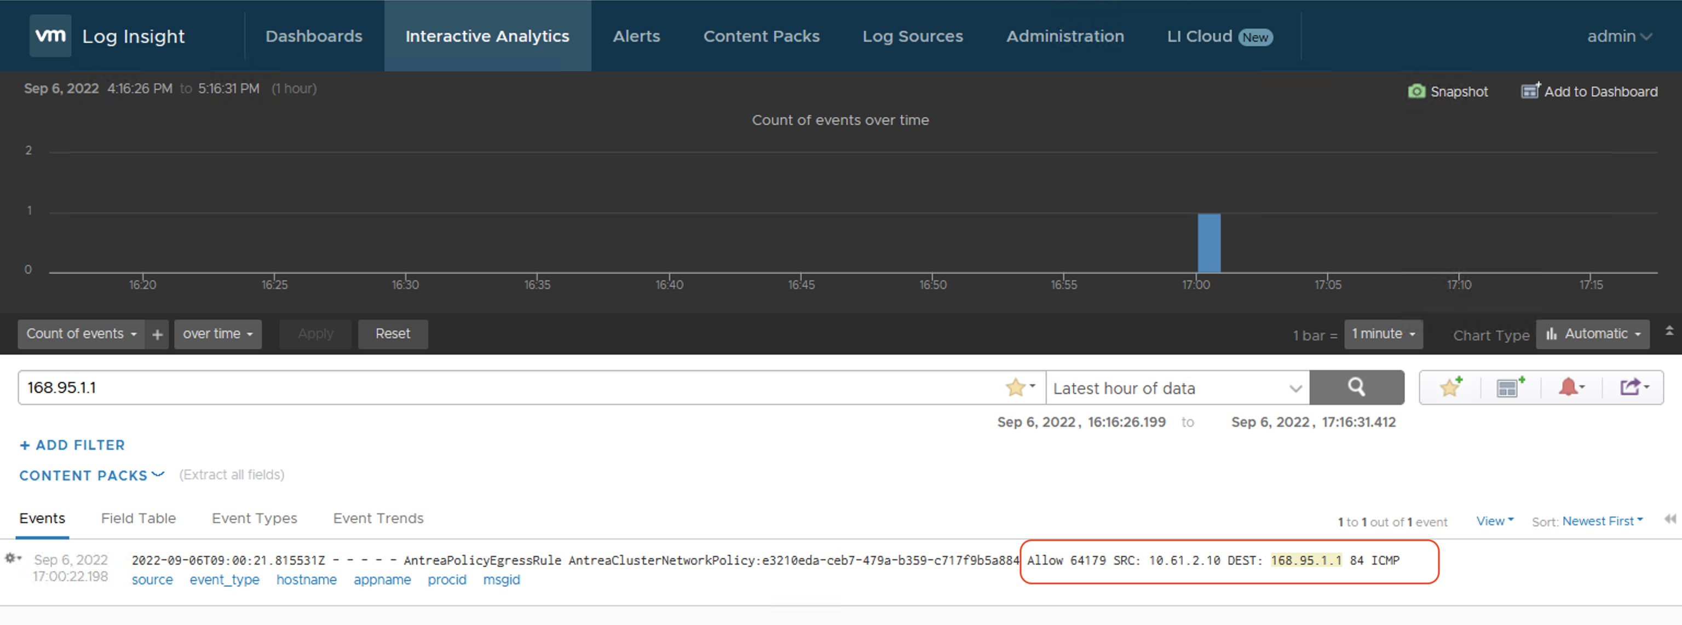Image resolution: width=1682 pixels, height=625 pixels.
Task: Open the Automatic chart type dropdown
Action: 1593,334
